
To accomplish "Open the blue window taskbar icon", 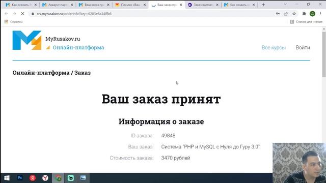I will [83, 178].
